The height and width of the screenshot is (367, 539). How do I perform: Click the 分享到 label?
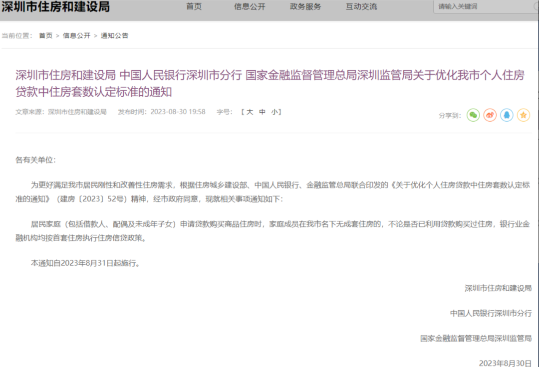pyautogui.click(x=450, y=116)
